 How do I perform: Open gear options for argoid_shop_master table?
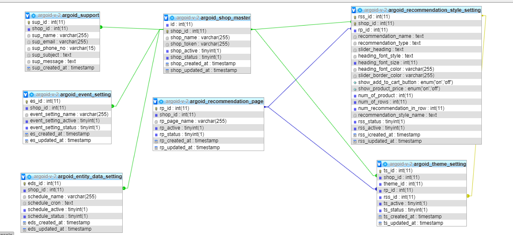[x=172, y=18]
